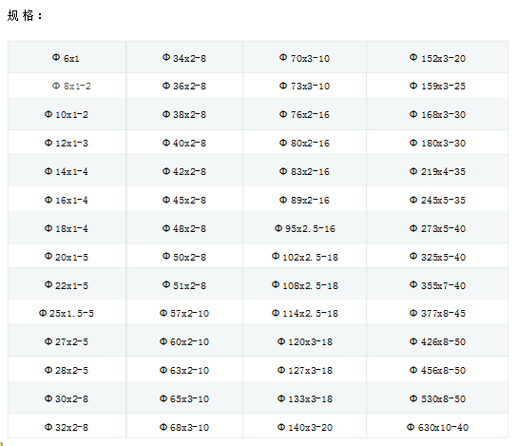The image size is (518, 446).
Task: Click the Φ 102x2.5-18 entry
Action: 304,257
